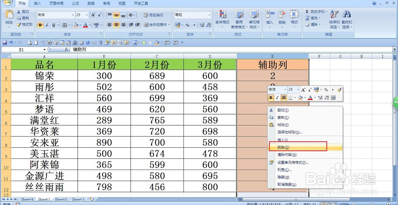Screen dimensions: 398x205
Task: Click the formula bar input showing 辅助列
Action: (232, 50)
